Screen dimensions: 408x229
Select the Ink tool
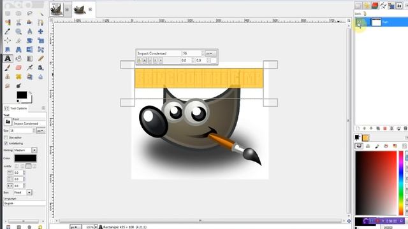click(41, 68)
